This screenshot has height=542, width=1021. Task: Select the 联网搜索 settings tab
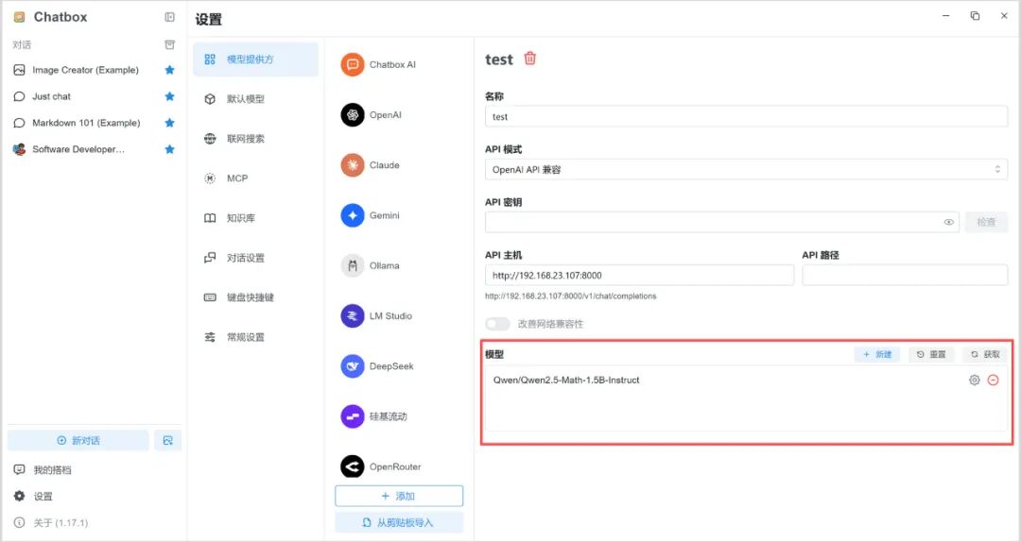(255, 139)
